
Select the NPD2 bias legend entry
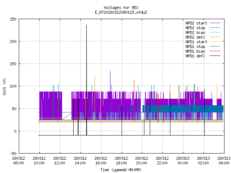click(196, 32)
